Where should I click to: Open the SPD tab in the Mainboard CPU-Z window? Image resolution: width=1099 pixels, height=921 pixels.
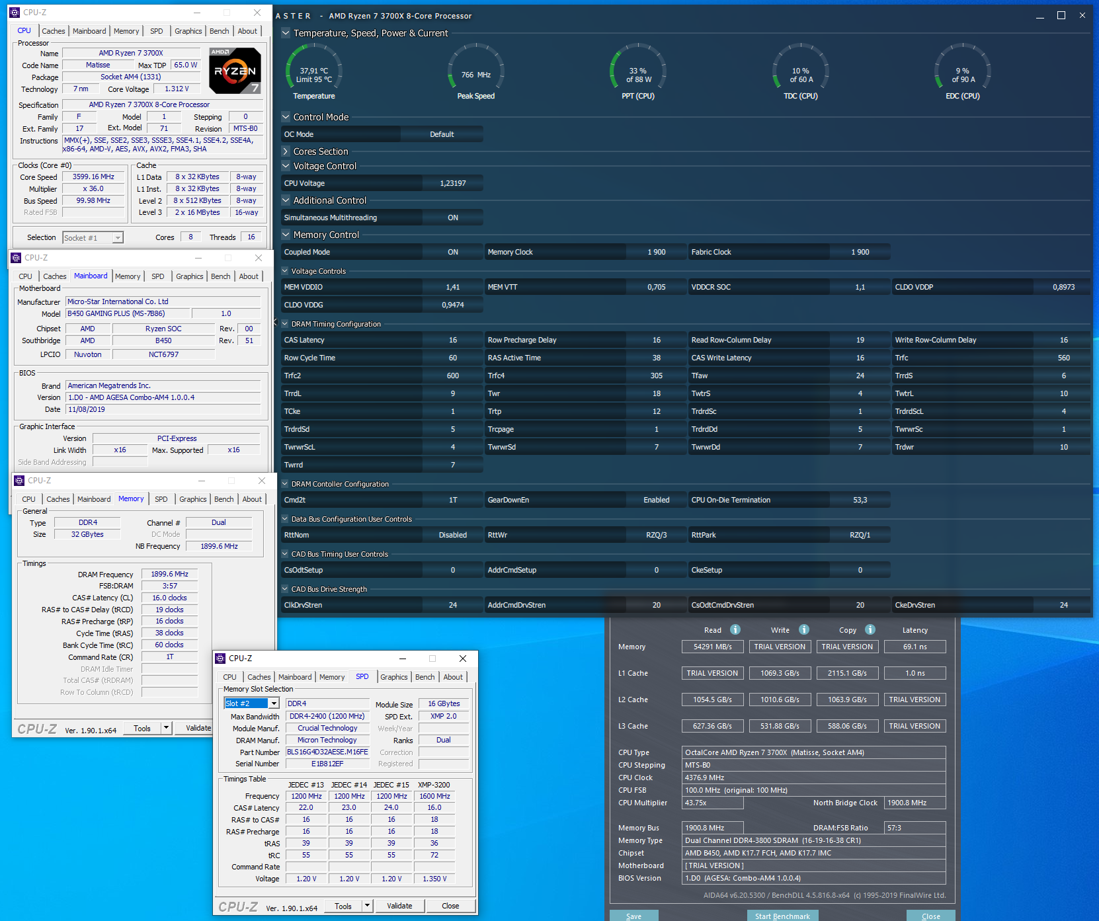158,276
